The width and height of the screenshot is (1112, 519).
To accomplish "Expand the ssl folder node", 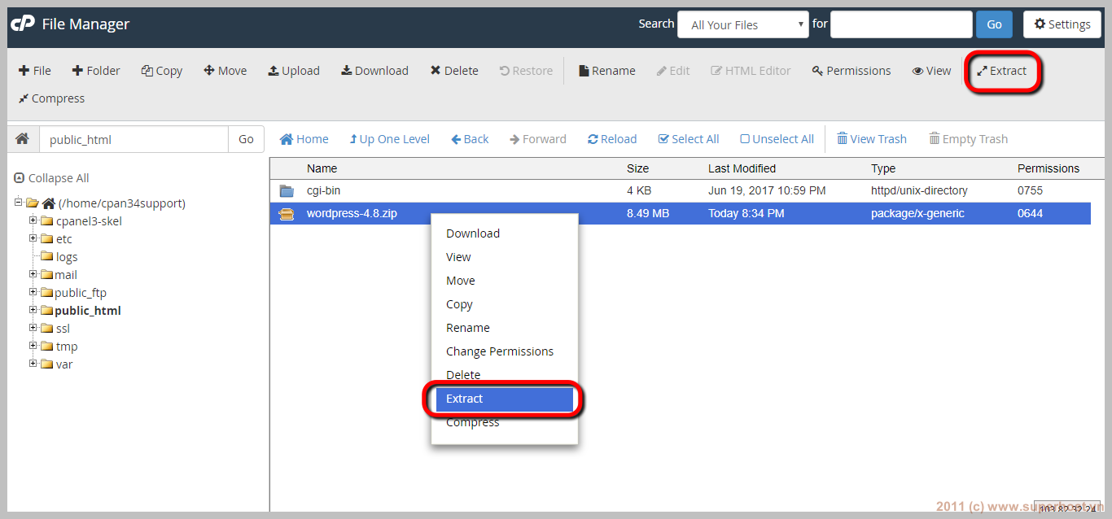I will pyautogui.click(x=33, y=327).
